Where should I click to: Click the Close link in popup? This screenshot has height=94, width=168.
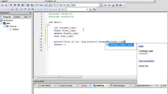(x=141, y=66)
